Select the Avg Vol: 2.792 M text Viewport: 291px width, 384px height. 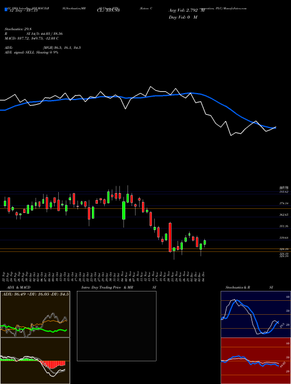click(187, 10)
